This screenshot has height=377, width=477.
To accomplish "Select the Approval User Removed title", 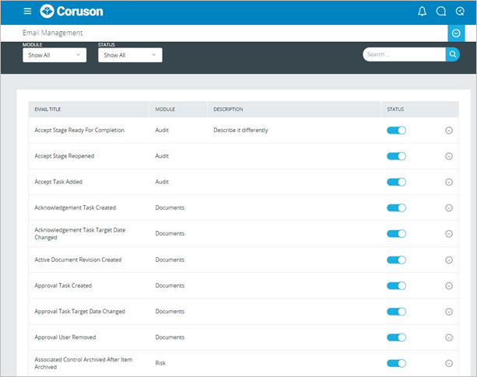I will (x=65, y=337).
